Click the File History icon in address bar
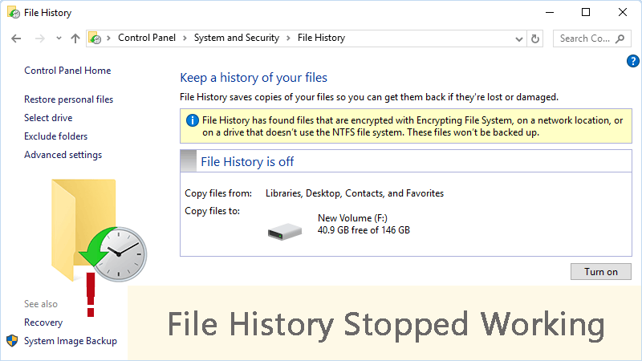Image resolution: width=642 pixels, height=361 pixels. click(95, 38)
